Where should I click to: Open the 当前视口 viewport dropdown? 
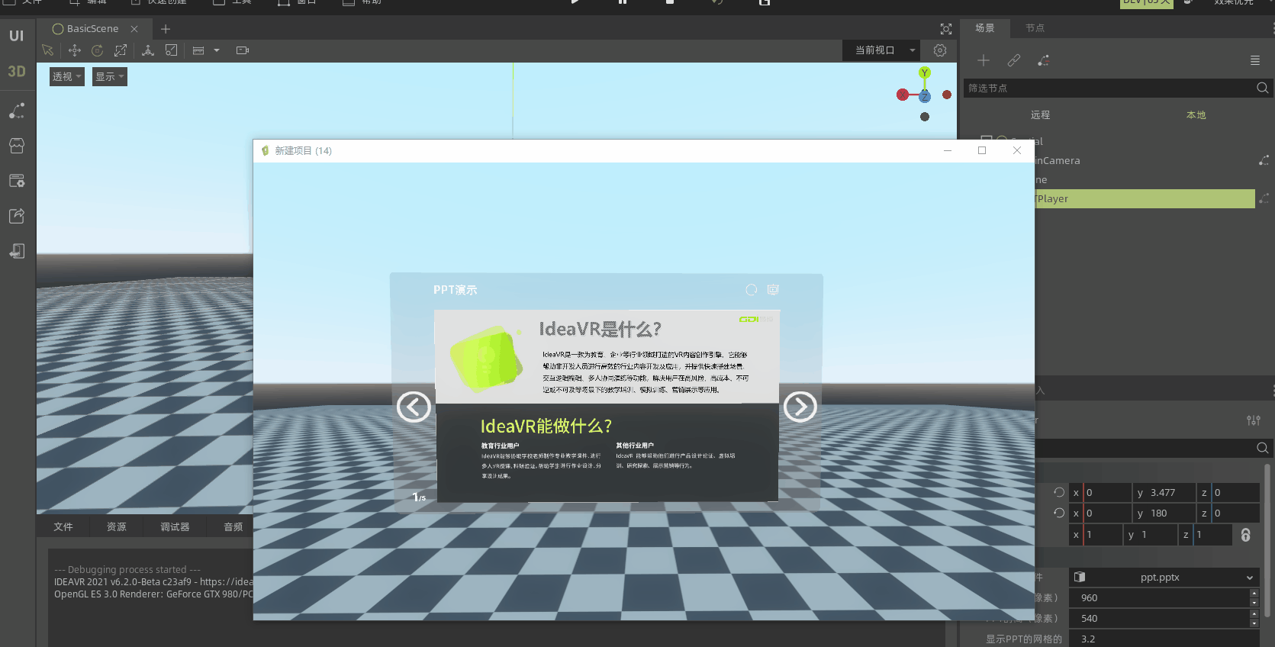click(x=881, y=50)
